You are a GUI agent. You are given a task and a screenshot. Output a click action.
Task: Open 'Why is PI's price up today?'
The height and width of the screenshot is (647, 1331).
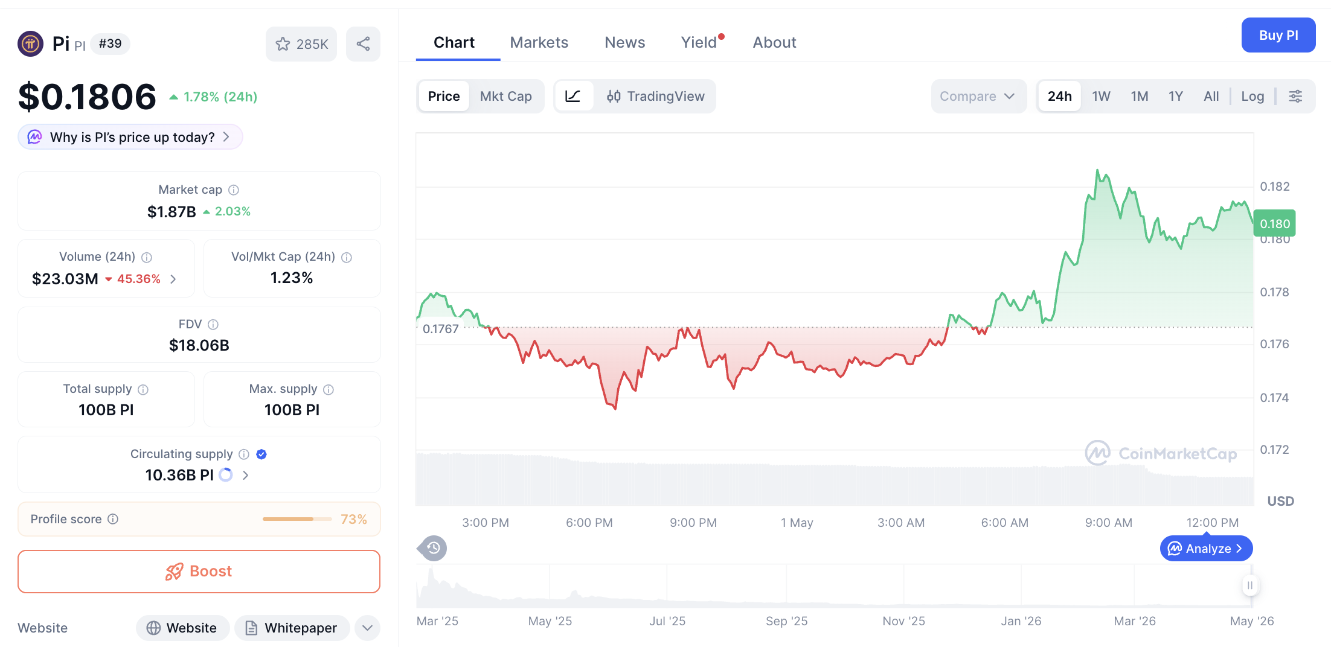click(130, 137)
